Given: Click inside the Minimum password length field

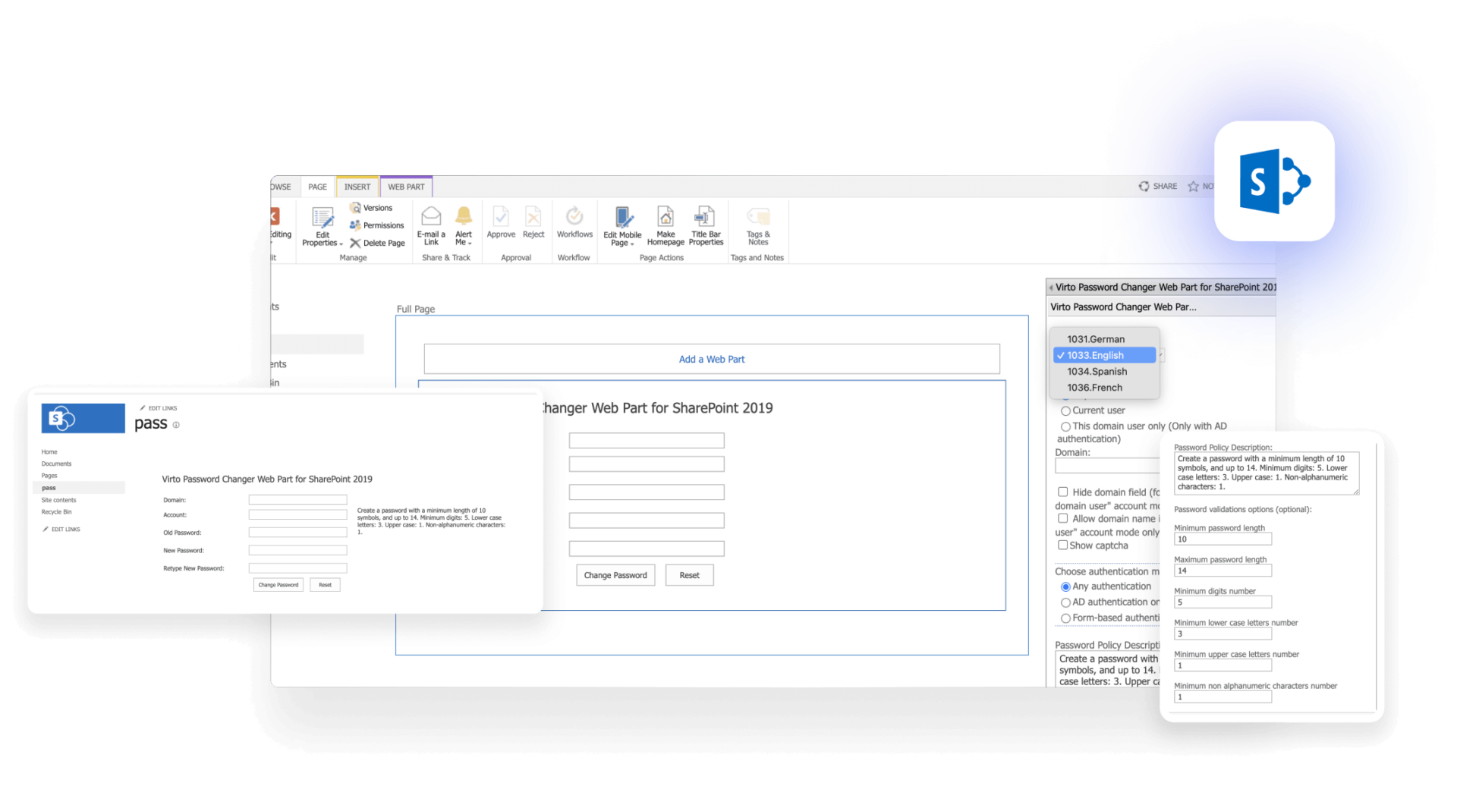Looking at the screenshot, I should (x=1222, y=539).
